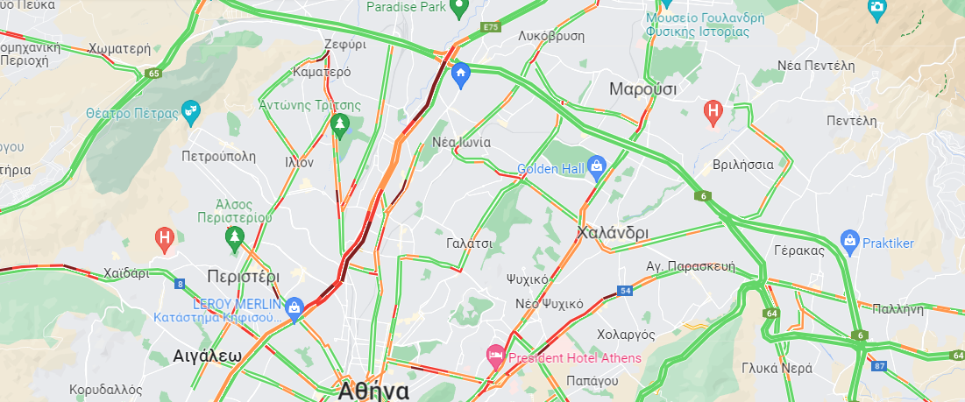
Task: Click the red hospital marker near Μαρούσι
Action: click(x=713, y=112)
